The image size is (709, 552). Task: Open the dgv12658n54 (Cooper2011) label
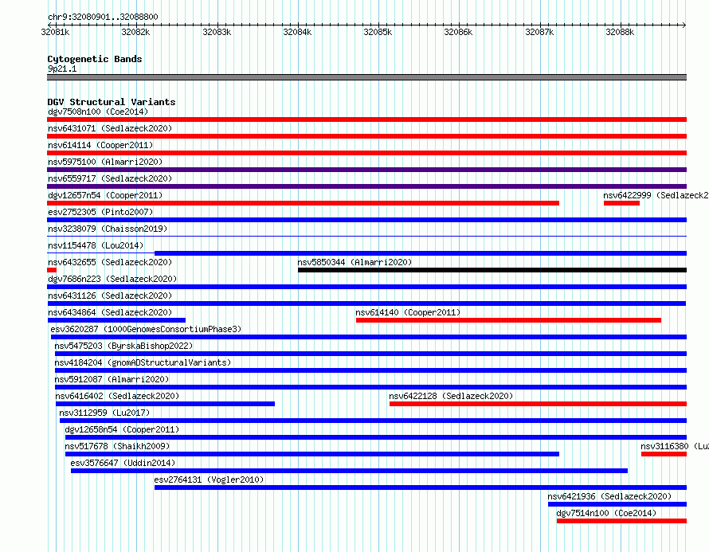coord(122,429)
